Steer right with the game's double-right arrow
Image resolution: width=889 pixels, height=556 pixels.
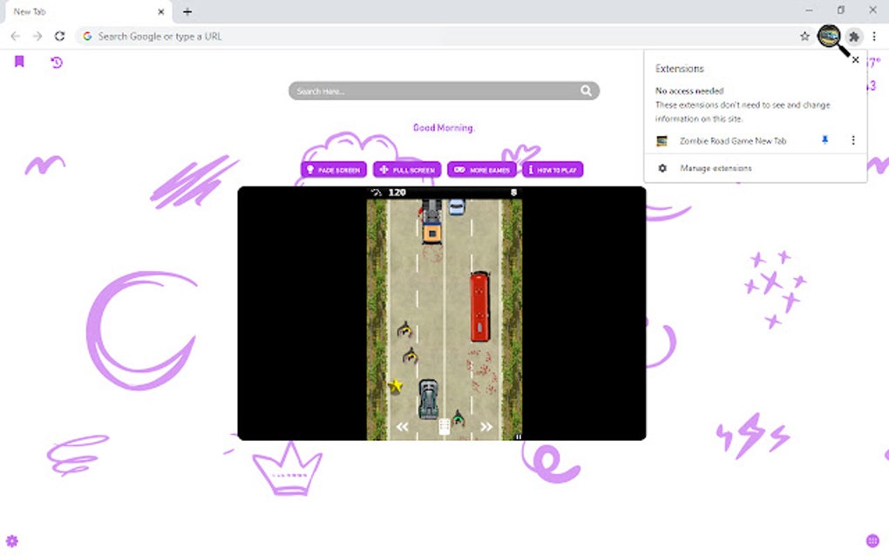(x=486, y=427)
